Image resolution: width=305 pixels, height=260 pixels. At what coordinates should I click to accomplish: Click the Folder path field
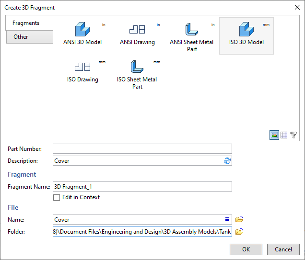click(x=142, y=231)
